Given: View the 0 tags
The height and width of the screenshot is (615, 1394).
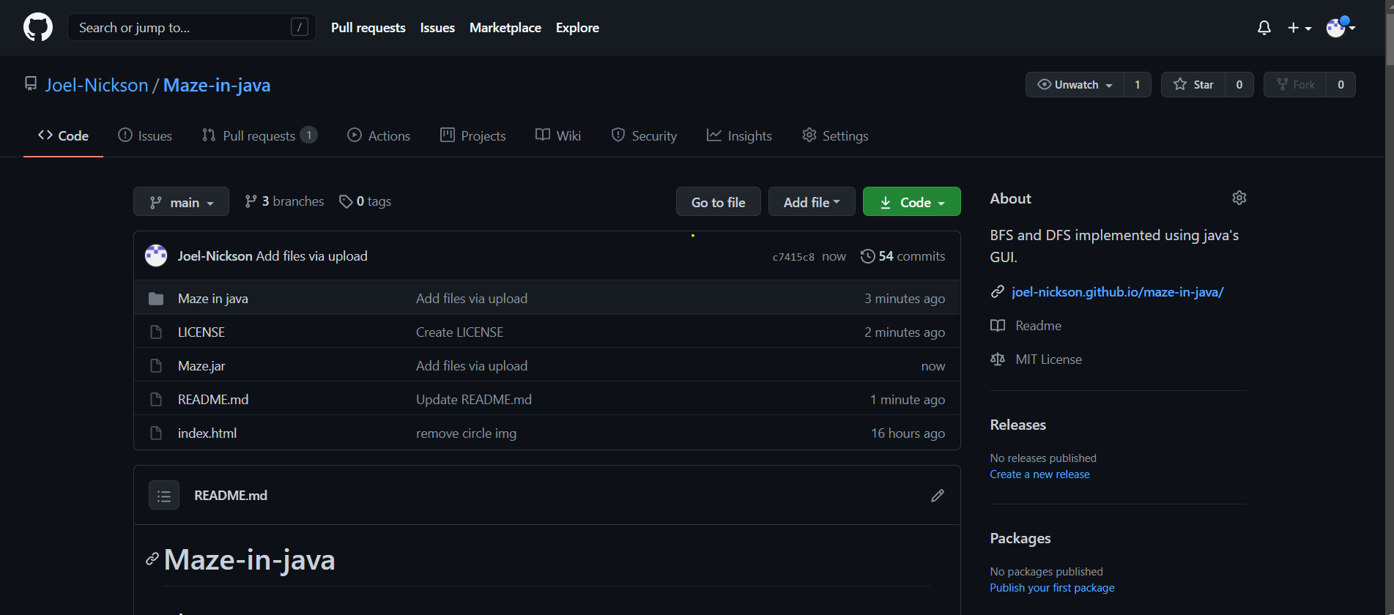Looking at the screenshot, I should [x=365, y=201].
